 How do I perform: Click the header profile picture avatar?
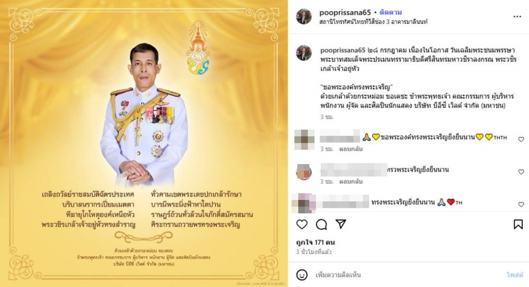click(x=304, y=17)
